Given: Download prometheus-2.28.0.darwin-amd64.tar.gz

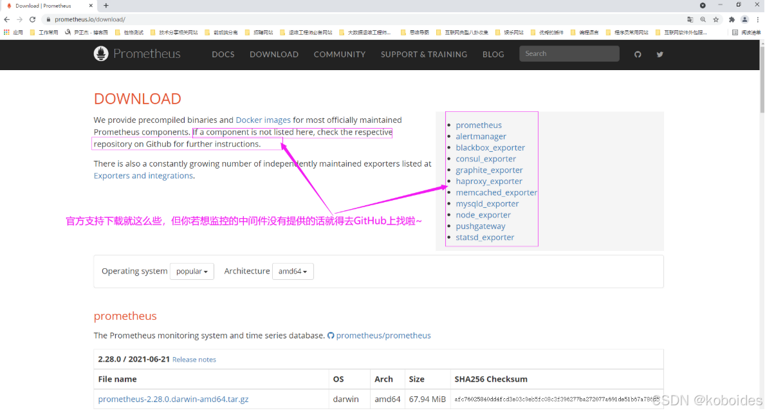Looking at the screenshot, I should click(x=173, y=399).
